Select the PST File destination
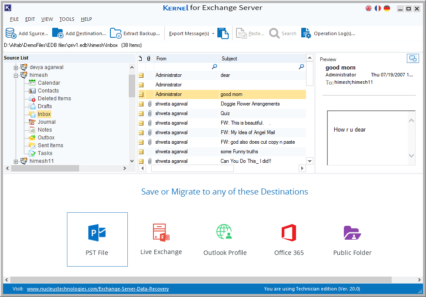The image size is (426, 297). click(97, 239)
